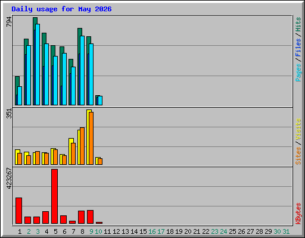Click the day 28 label on x-axis
The image size is (305, 238).
pos(259,231)
